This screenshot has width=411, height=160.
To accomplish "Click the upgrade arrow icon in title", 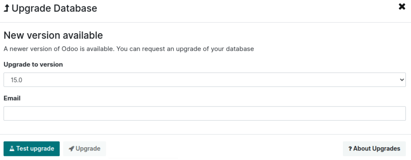I will (7, 8).
